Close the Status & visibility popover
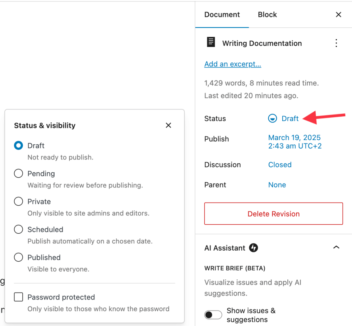The width and height of the screenshot is (352, 326). 168,125
